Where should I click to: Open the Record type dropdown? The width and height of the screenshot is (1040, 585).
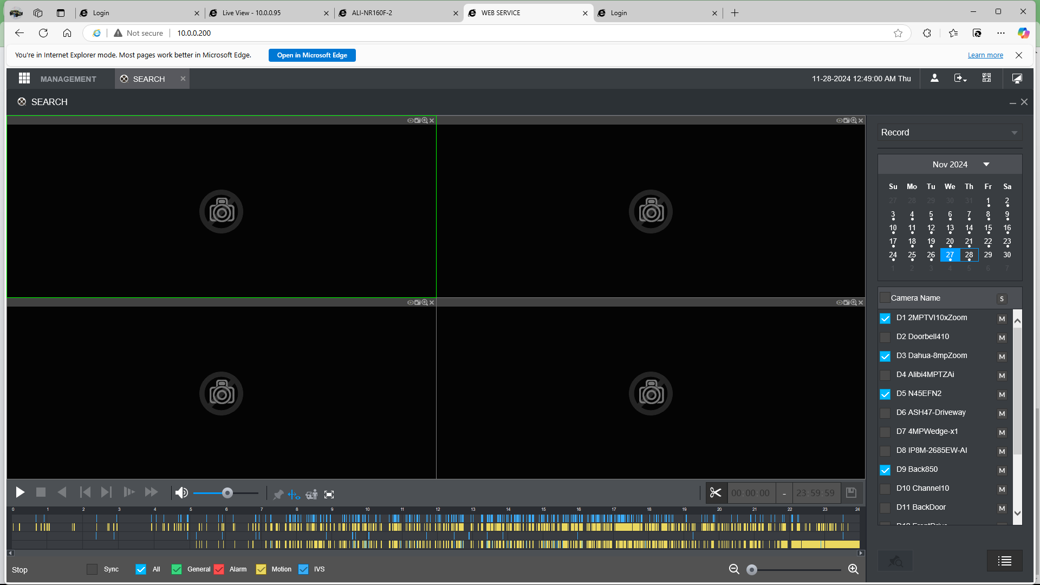click(950, 132)
